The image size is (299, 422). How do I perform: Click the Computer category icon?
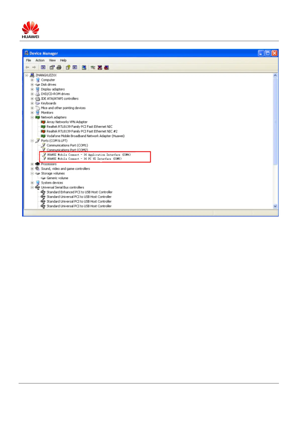click(x=38, y=80)
